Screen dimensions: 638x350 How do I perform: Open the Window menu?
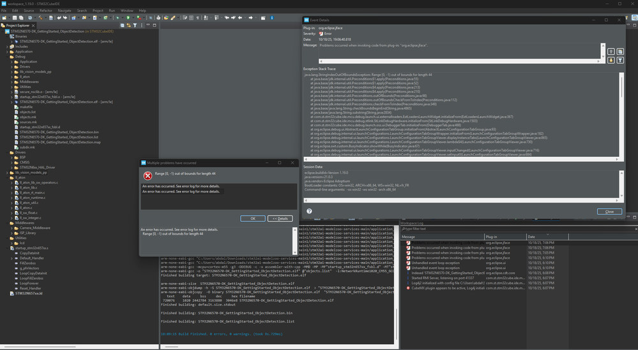point(126,11)
